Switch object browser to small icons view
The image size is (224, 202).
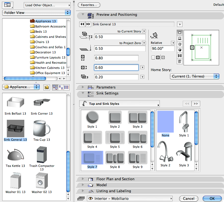tap(61, 87)
